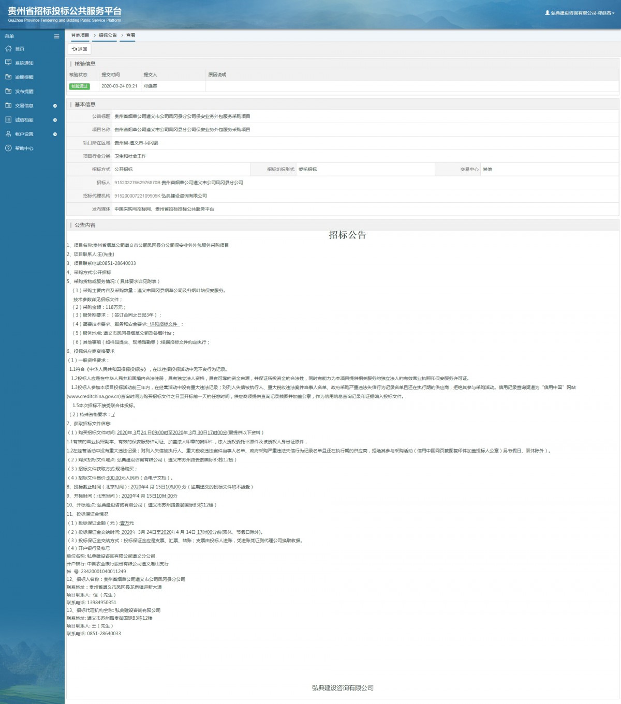Image resolution: width=621 pixels, height=704 pixels.
Task: Click the icon next to 发布提醒
Action: coord(8,91)
